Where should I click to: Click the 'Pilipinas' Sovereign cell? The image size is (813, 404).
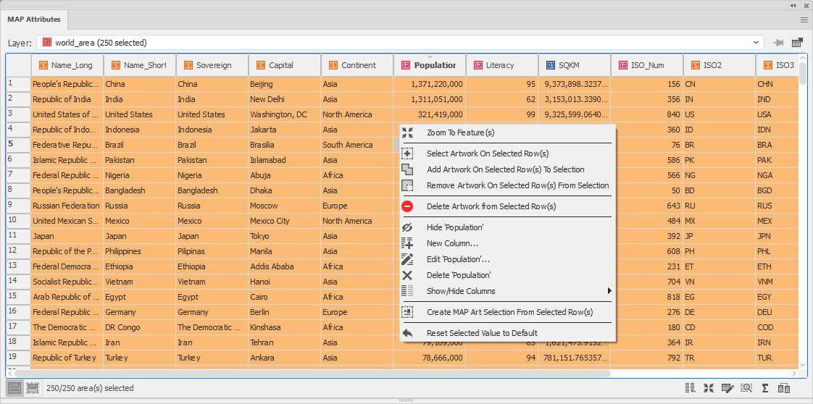(x=212, y=251)
